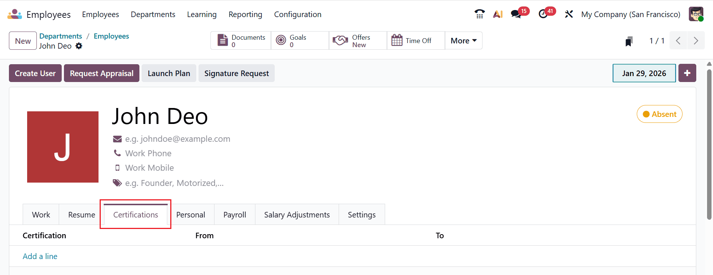
Task: Click the Certification column header
Action: 44,235
